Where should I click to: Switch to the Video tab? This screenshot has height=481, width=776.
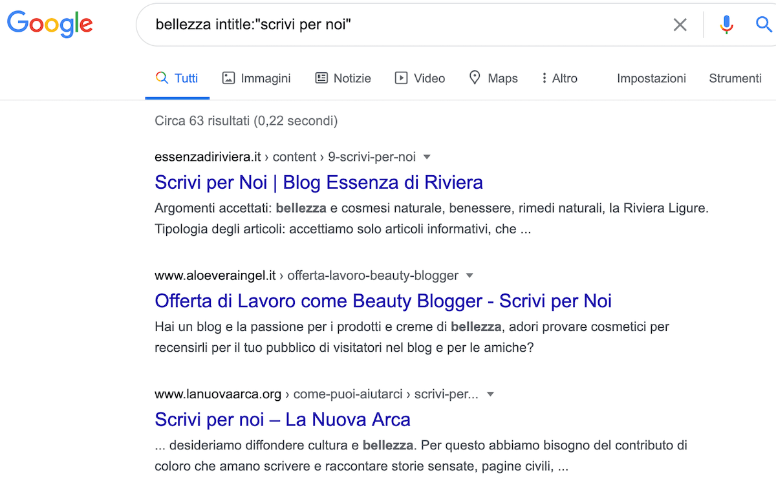420,78
